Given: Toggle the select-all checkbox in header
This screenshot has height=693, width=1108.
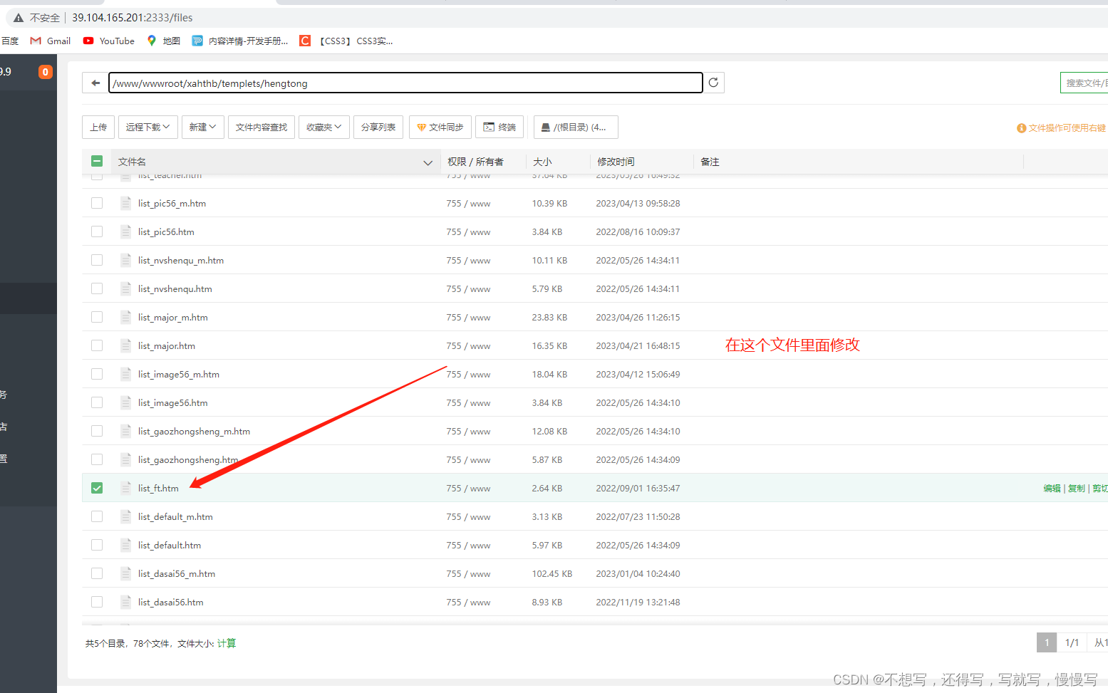Looking at the screenshot, I should pos(97,161).
